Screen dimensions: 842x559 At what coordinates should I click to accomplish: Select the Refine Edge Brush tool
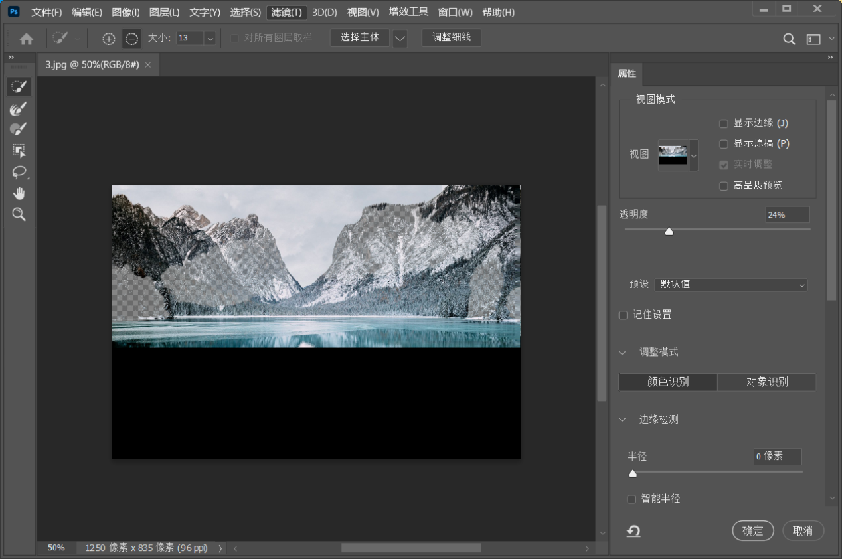(x=19, y=108)
